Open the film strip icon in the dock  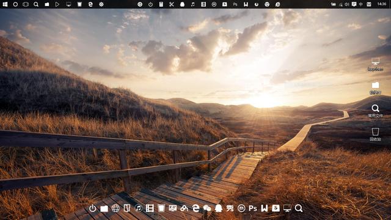tap(150, 208)
